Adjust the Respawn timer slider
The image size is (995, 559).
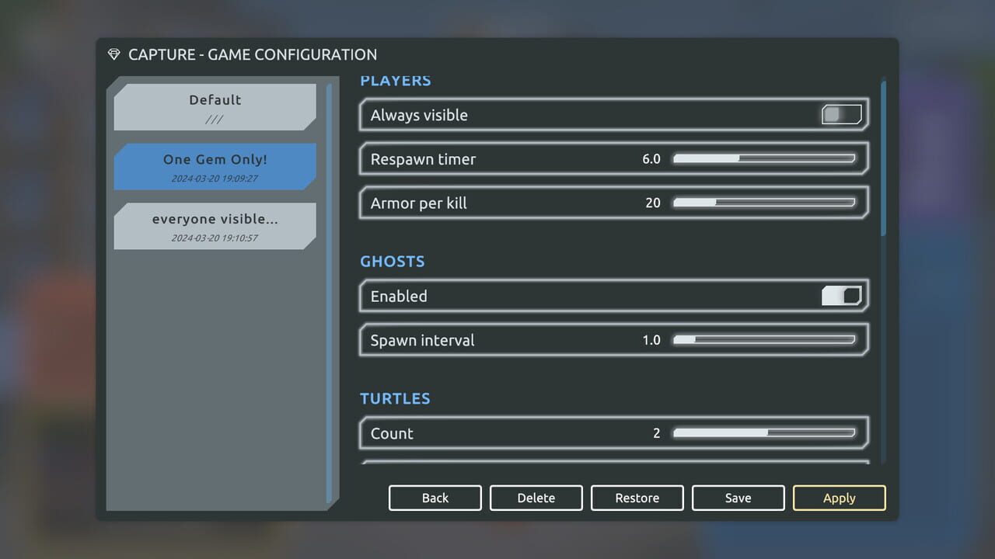(764, 158)
